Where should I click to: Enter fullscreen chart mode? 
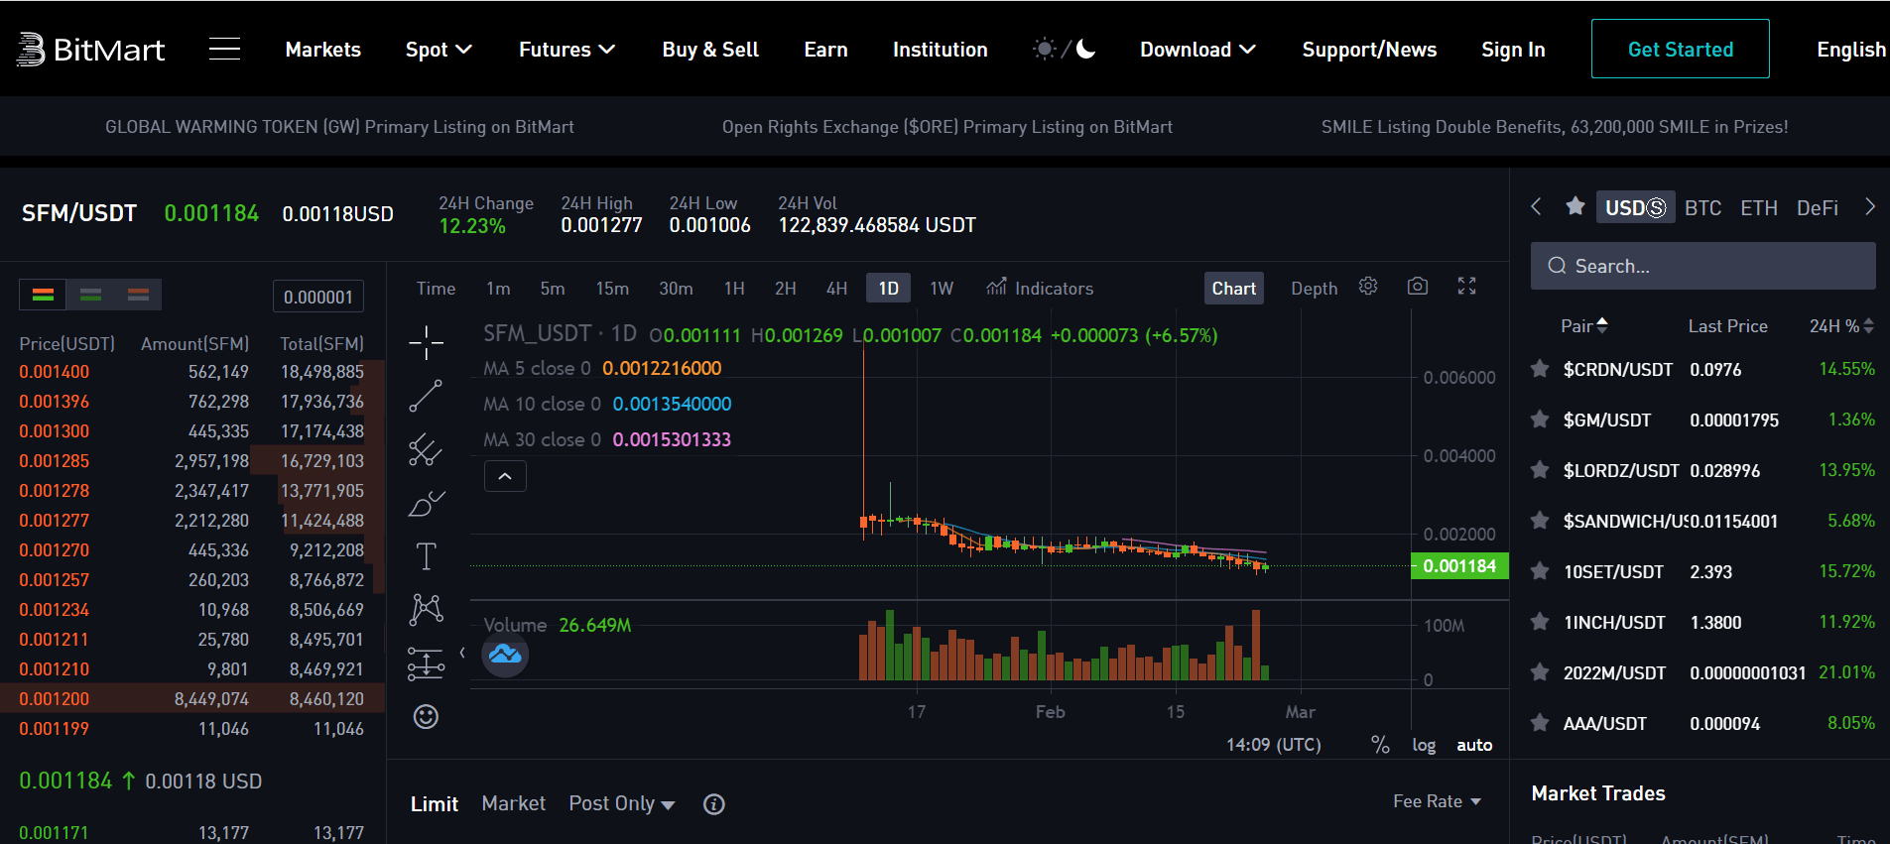[1466, 287]
